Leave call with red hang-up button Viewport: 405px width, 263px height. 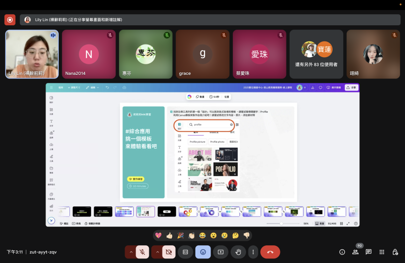pyautogui.click(x=270, y=252)
